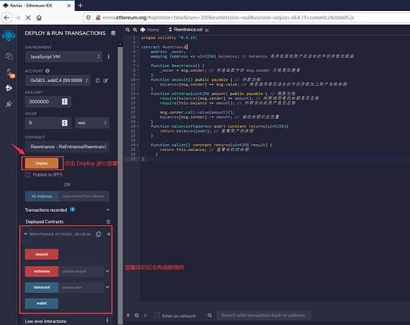
Task: Go back with browser back arrow
Action: [7, 18]
